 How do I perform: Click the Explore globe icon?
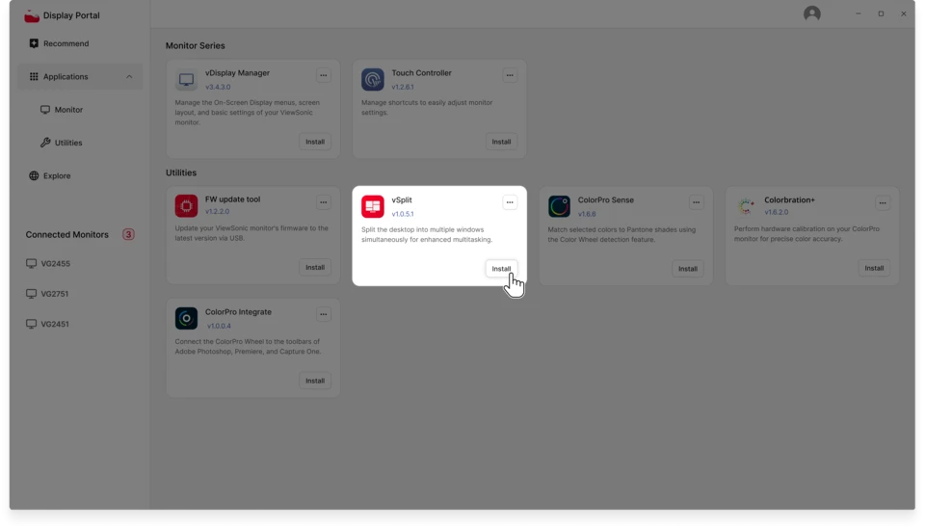[x=34, y=175]
